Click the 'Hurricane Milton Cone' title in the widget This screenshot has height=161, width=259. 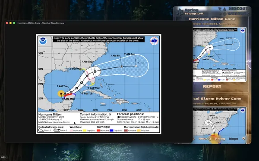click(x=212, y=19)
